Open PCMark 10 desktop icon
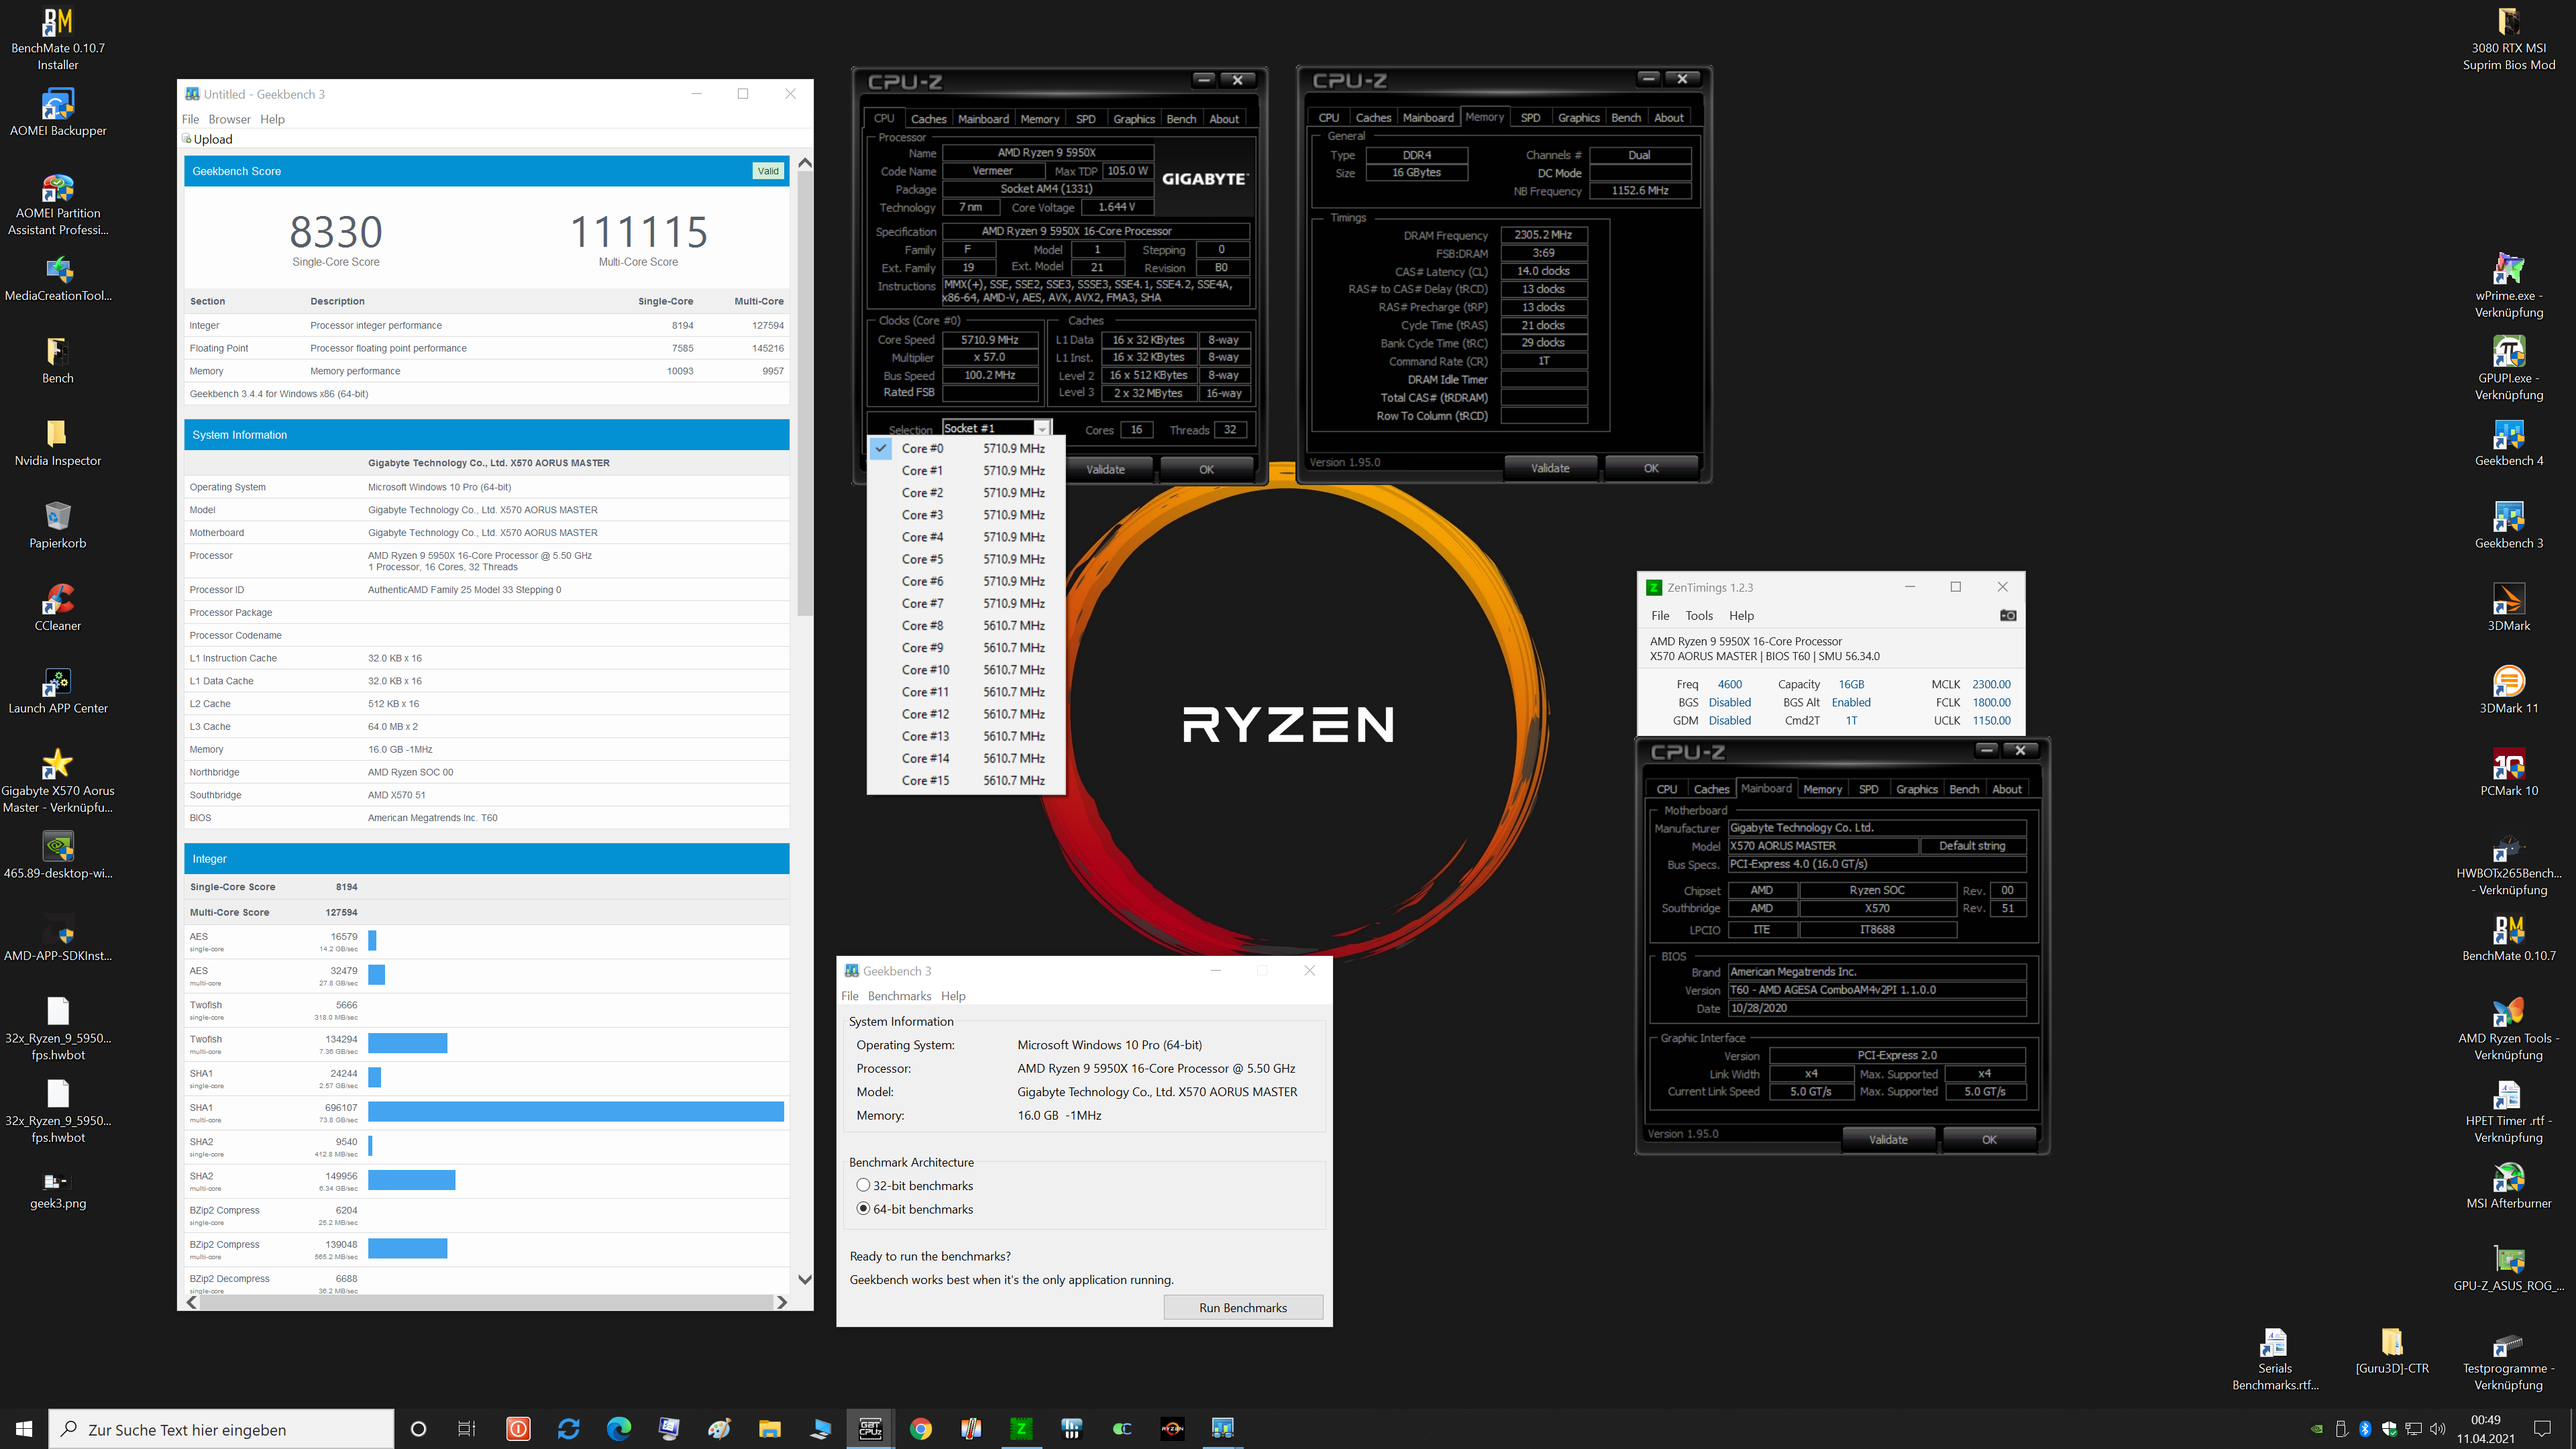 pos(2508,773)
